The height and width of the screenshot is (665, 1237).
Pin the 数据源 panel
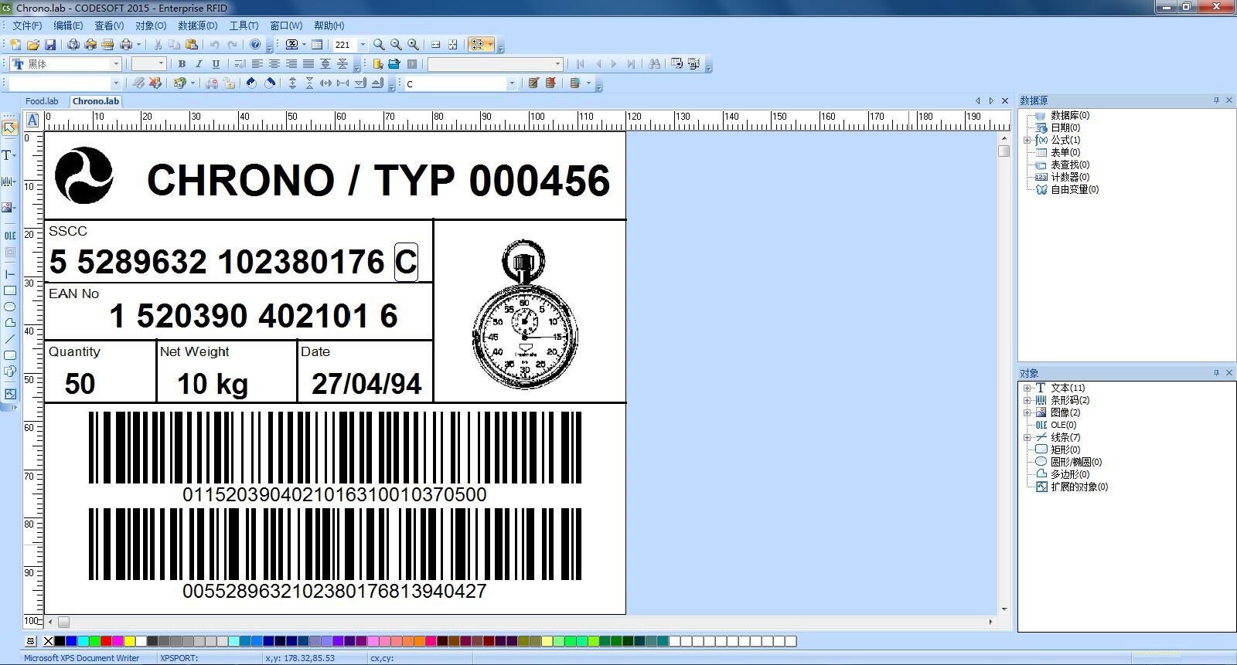click(1216, 100)
